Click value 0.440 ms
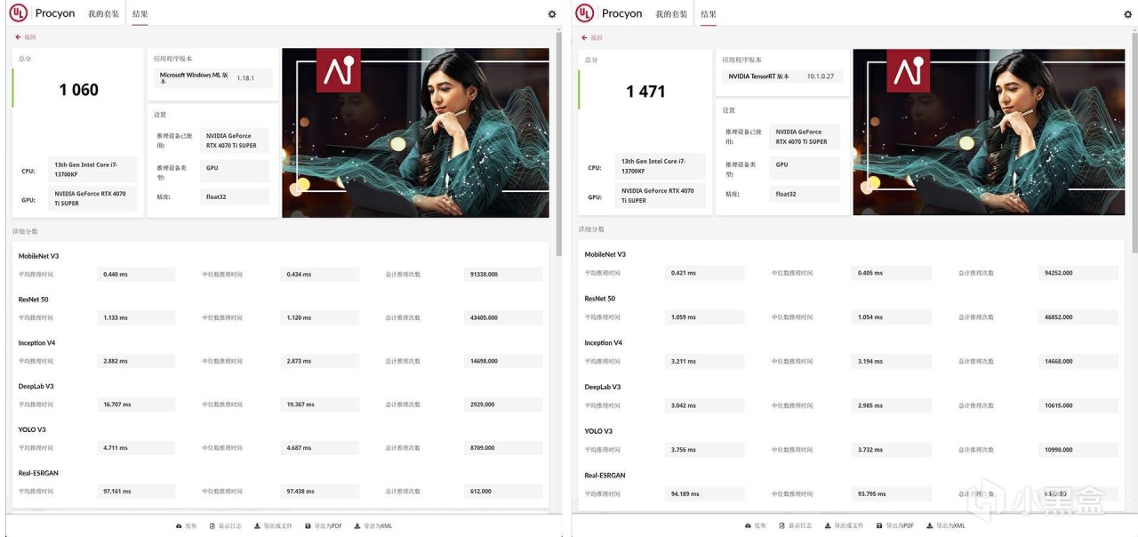Image resolution: width=1138 pixels, height=537 pixels. 136,274
